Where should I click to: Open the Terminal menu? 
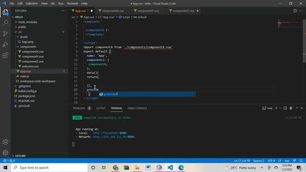pyautogui.click(x=72, y=3)
